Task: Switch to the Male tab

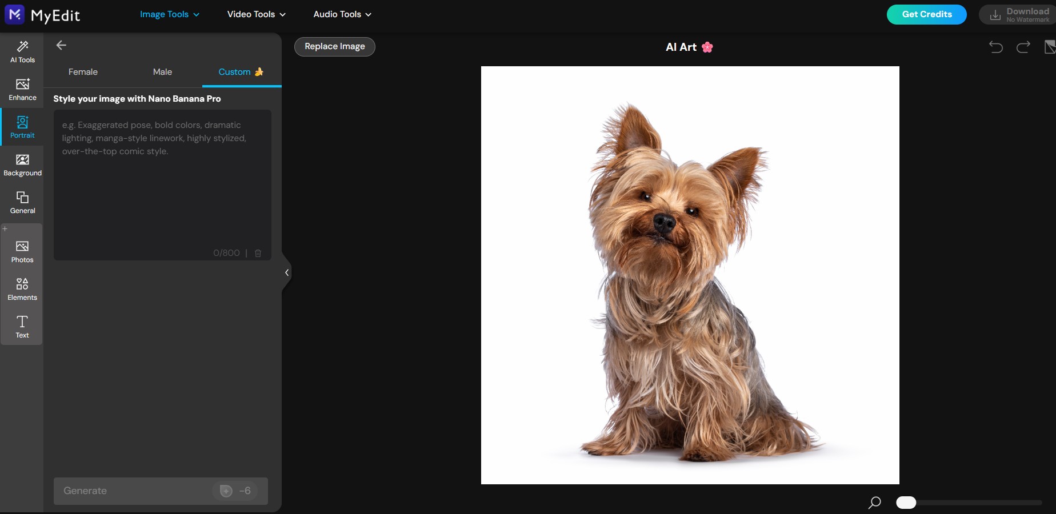Action: (162, 72)
